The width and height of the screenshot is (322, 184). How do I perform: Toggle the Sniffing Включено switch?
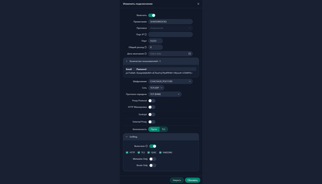pos(153,146)
